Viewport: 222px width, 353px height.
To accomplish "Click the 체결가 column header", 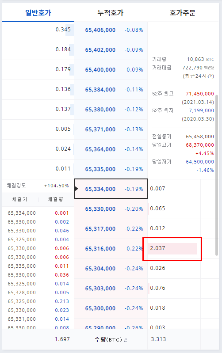I will (19, 199).
